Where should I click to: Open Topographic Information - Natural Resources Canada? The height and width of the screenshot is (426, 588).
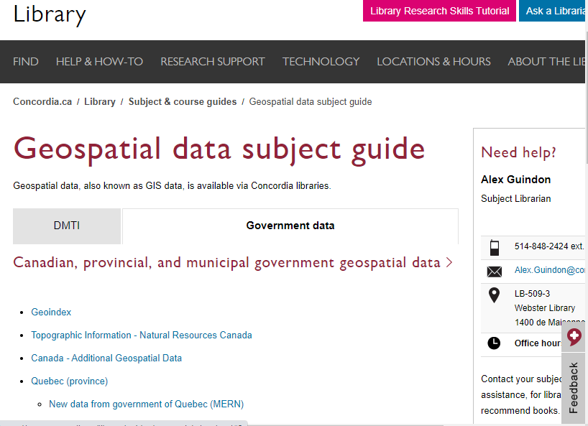click(142, 335)
